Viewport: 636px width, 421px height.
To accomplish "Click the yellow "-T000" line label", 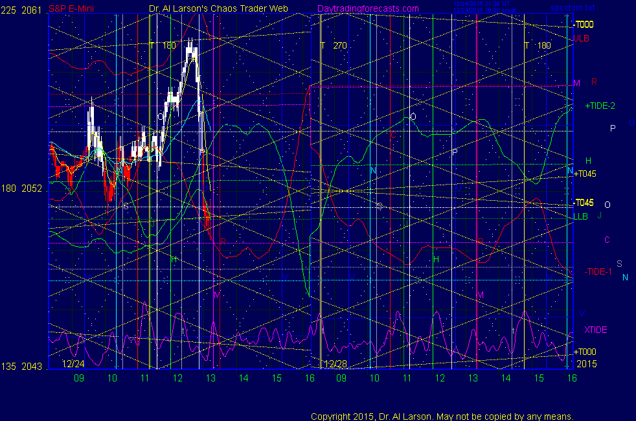I will pyautogui.click(x=584, y=25).
